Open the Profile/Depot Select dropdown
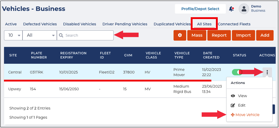 [x=200, y=9]
